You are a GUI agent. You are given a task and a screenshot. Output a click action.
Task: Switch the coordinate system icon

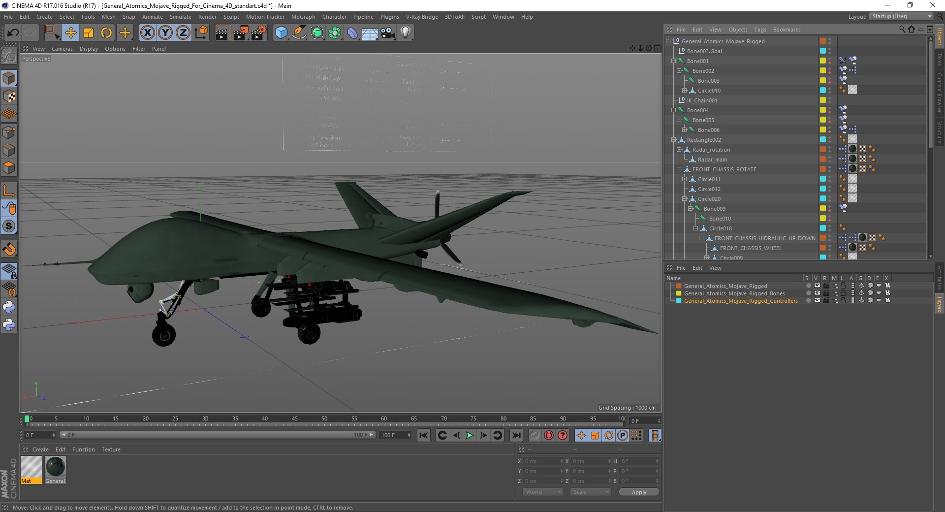click(x=201, y=33)
